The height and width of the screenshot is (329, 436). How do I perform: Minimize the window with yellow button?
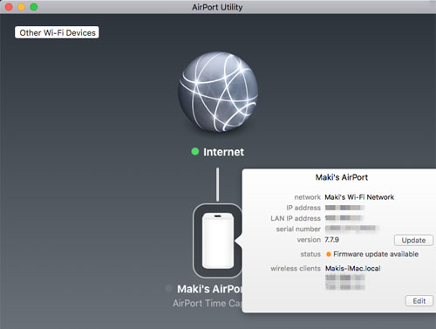[x=21, y=7]
